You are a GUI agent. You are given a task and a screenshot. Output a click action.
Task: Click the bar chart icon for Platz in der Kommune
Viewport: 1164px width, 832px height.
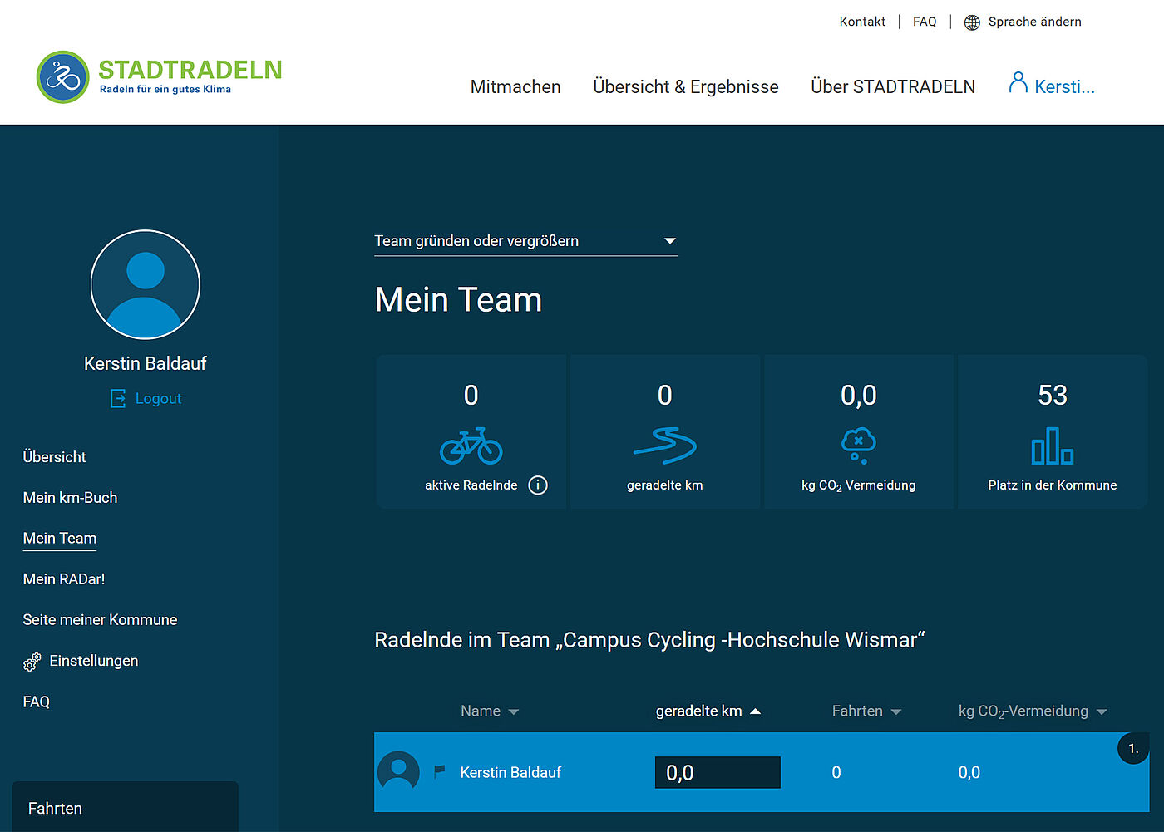[1053, 446]
